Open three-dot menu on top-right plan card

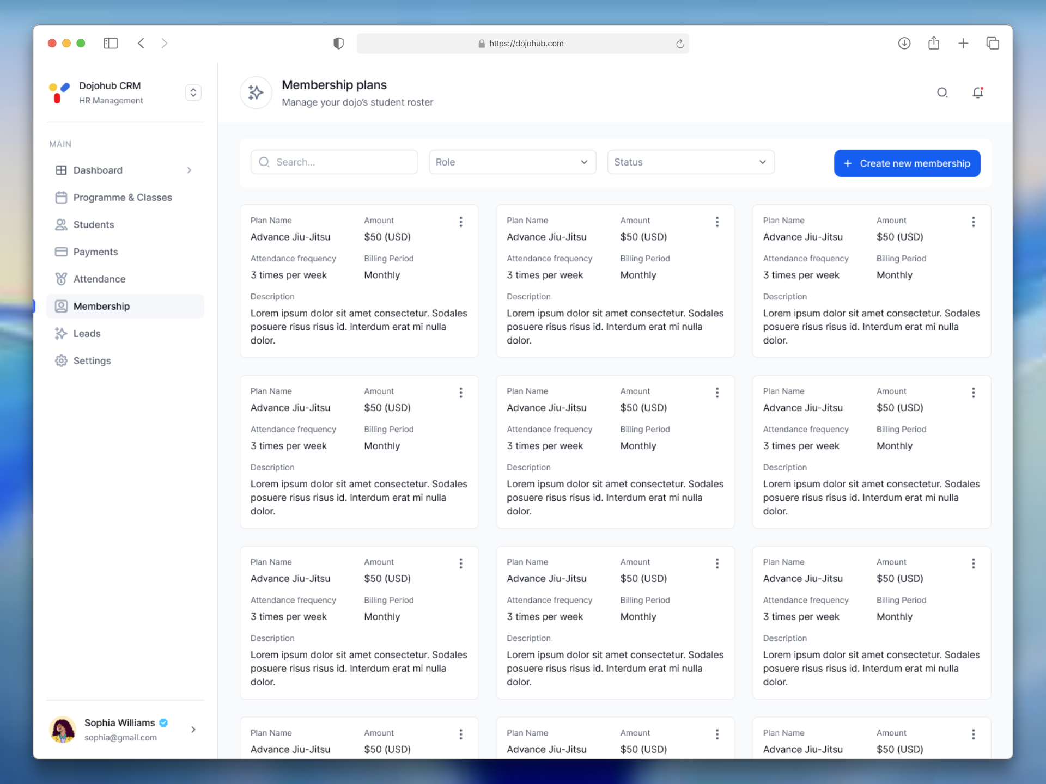pos(973,222)
